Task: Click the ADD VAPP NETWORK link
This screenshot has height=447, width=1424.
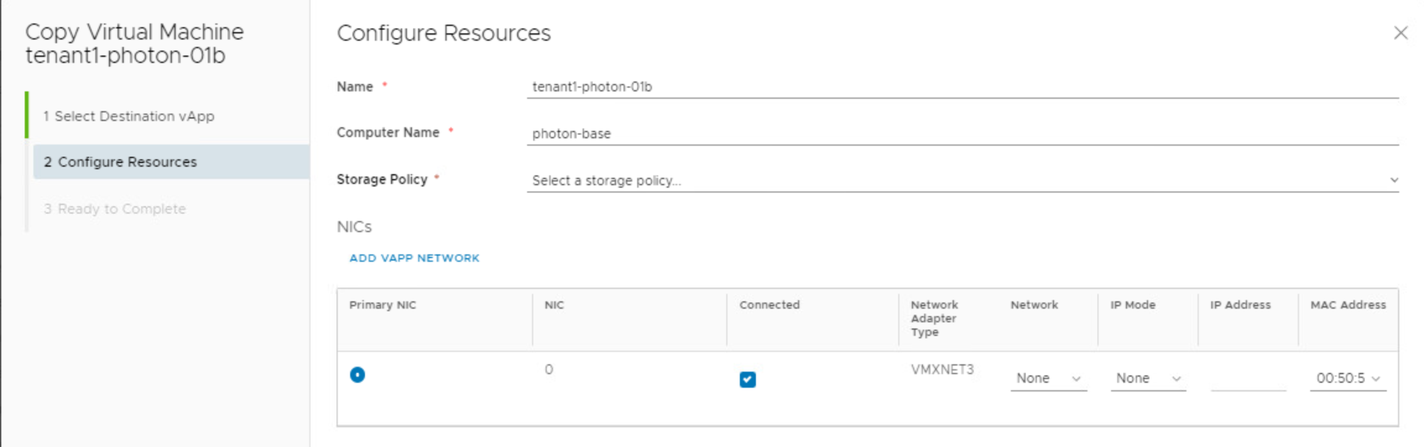Action: coord(414,258)
